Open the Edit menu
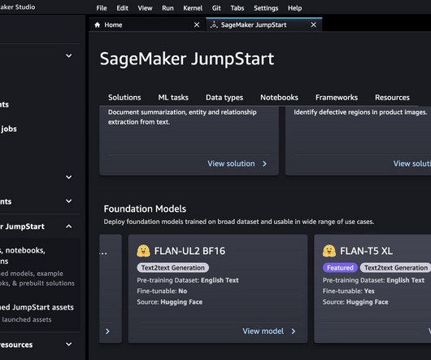431x360 pixels. tap(122, 8)
